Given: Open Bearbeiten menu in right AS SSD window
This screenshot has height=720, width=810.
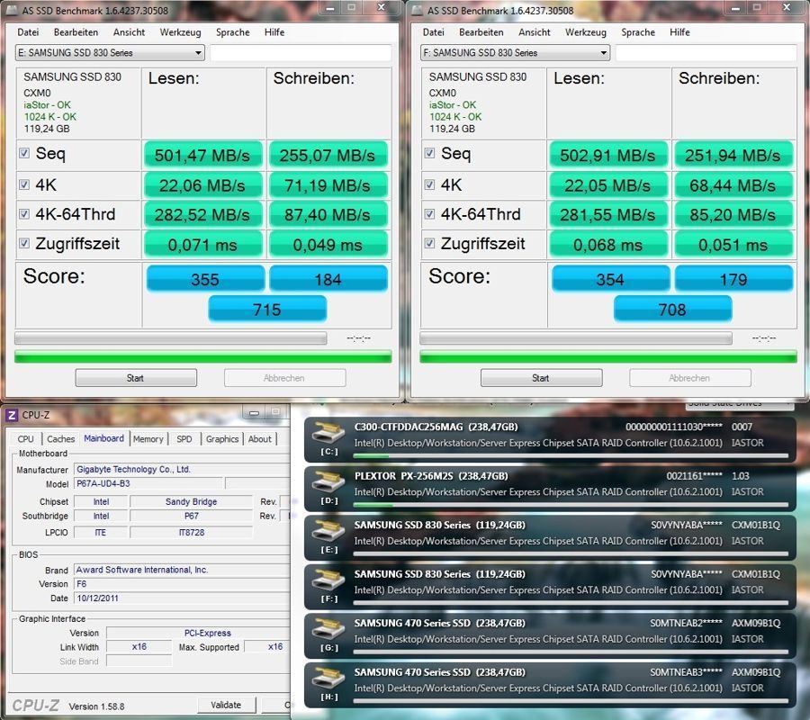Looking at the screenshot, I should click(x=481, y=32).
